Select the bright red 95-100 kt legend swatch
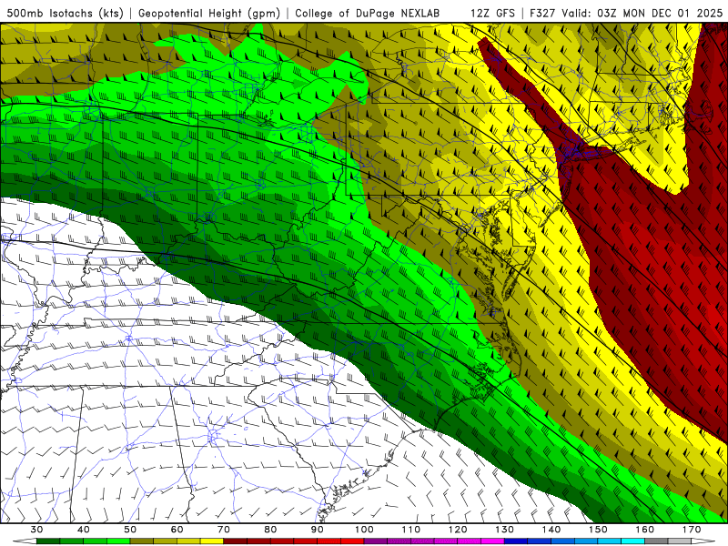Screen dimensions: 728x546 [352, 541]
